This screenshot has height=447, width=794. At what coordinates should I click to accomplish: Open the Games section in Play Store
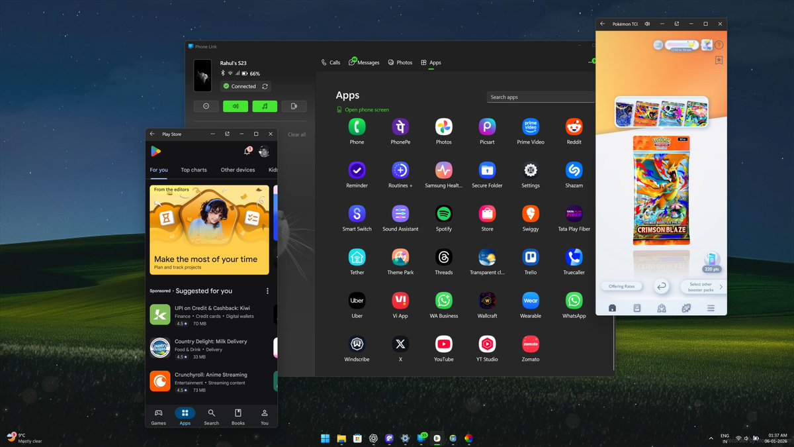pyautogui.click(x=158, y=417)
